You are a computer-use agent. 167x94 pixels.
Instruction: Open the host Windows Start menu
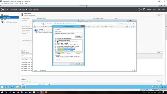pos(2,92)
